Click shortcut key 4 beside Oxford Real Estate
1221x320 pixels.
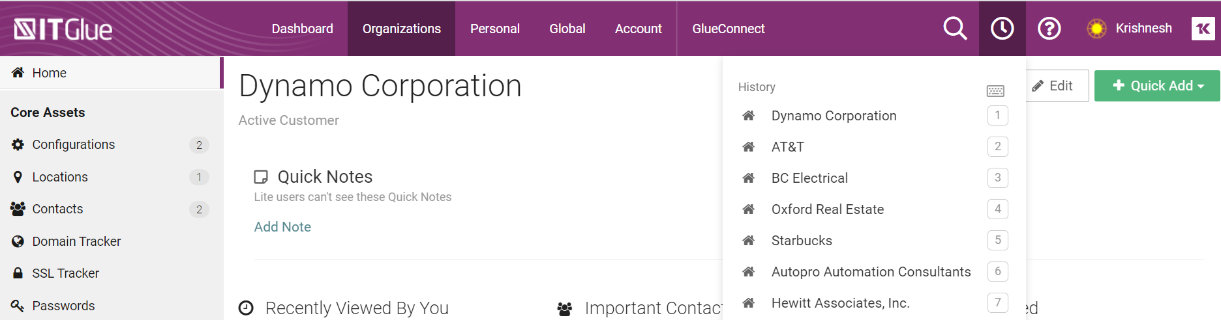coord(997,209)
